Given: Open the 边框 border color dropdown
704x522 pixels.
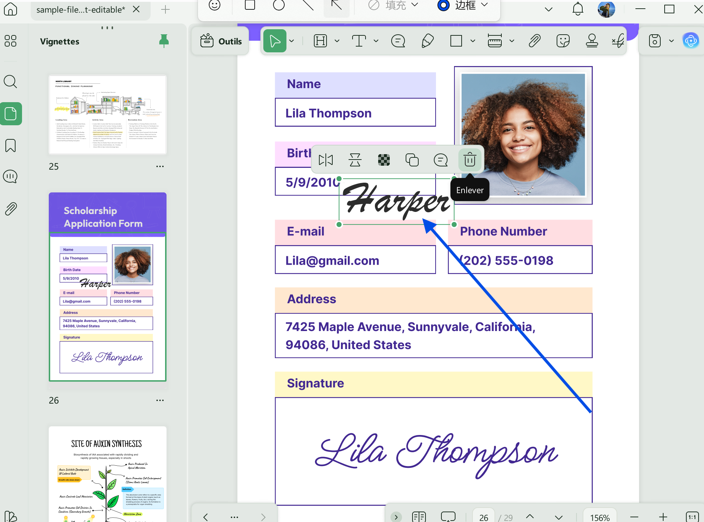Looking at the screenshot, I should pos(484,5).
